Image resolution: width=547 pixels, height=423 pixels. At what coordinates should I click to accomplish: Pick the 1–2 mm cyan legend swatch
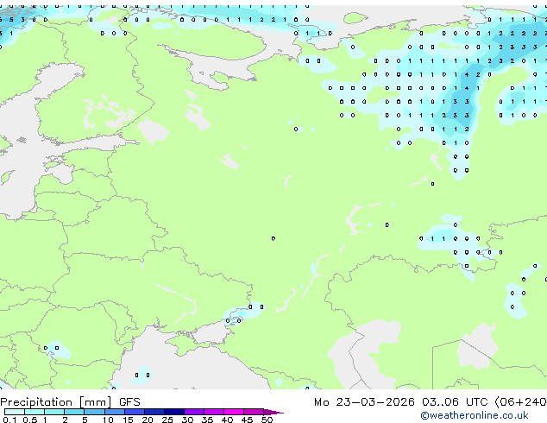(54, 412)
